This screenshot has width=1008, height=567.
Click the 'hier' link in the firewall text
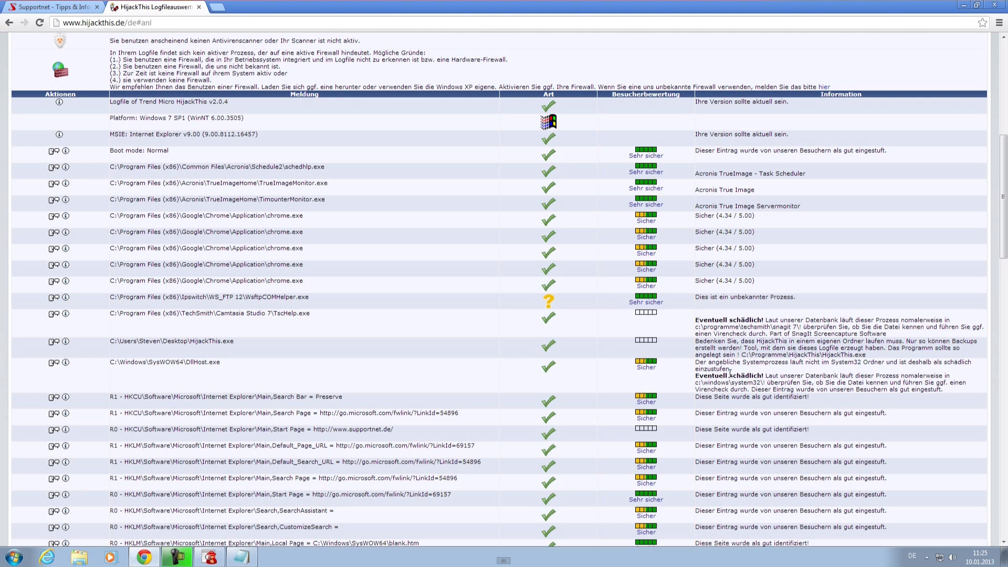[x=823, y=87]
